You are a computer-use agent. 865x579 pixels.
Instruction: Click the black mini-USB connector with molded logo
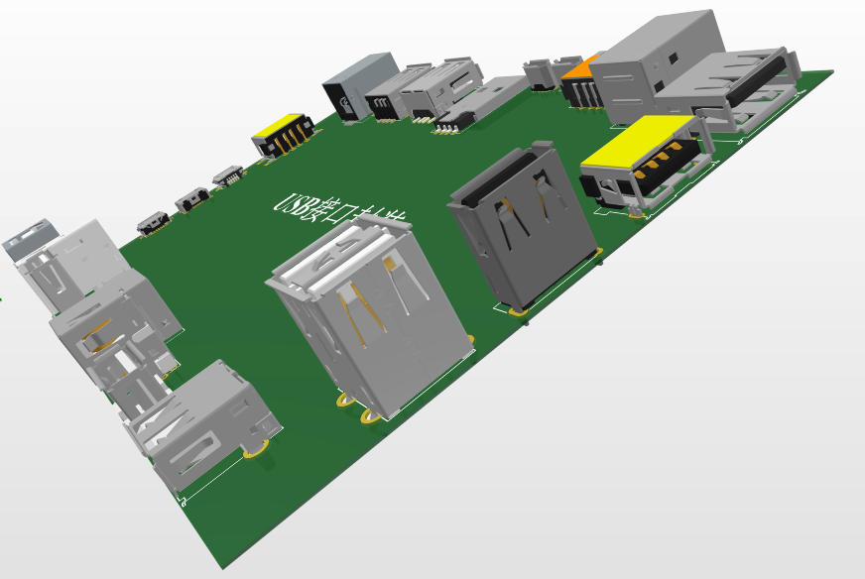tap(349, 89)
